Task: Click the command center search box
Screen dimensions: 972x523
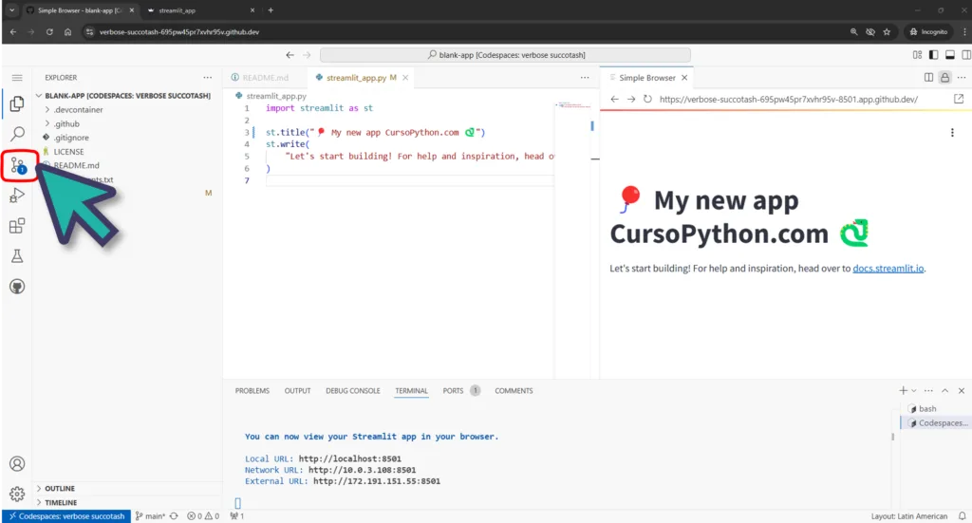Action: [505, 55]
